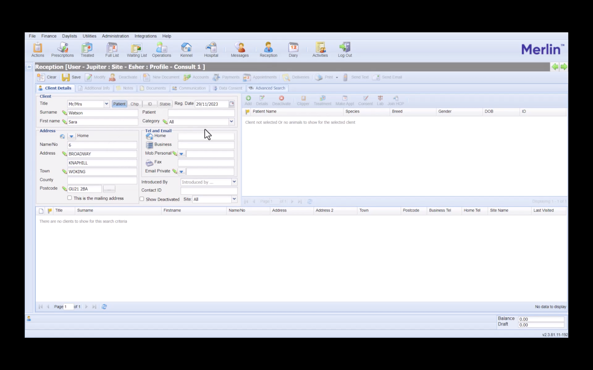Open the Administration menu

115,36
